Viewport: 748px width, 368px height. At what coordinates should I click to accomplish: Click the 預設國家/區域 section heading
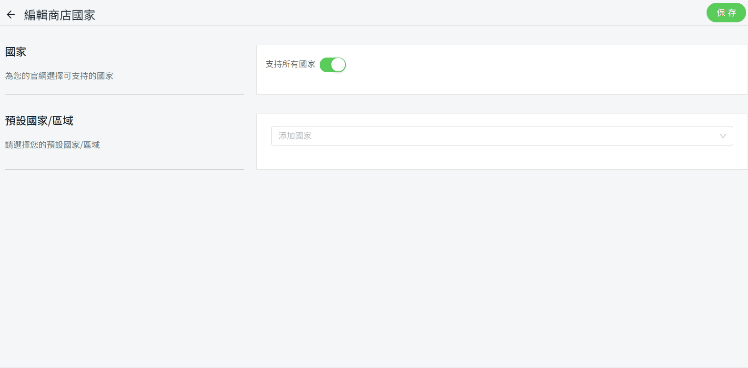pos(39,121)
